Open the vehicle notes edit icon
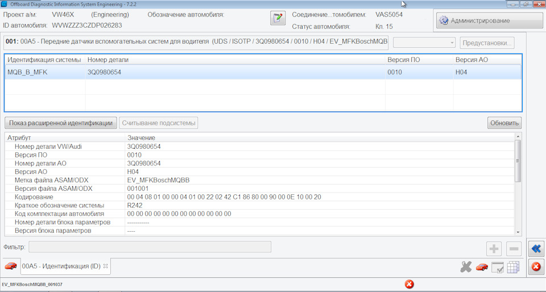546x292 pixels. pyautogui.click(x=278, y=18)
